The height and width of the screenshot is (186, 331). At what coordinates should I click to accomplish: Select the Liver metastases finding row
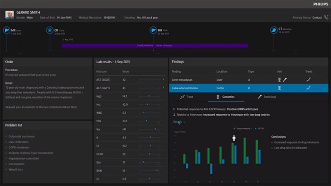[249, 80]
